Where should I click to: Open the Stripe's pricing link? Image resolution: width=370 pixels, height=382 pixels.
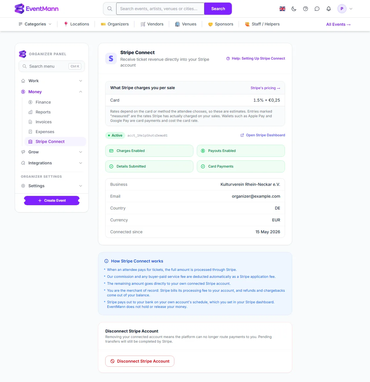click(265, 88)
